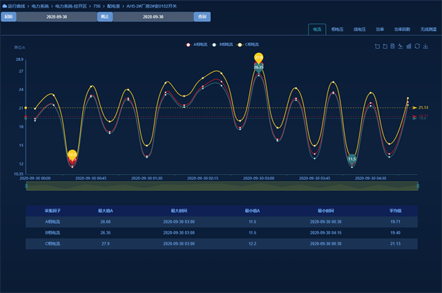This screenshot has height=293, width=442.
Task: Open data view icon in chart toolbar
Action: [x=392, y=46]
